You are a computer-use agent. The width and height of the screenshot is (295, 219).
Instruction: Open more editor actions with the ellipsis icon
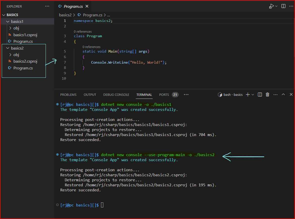coord(291,6)
